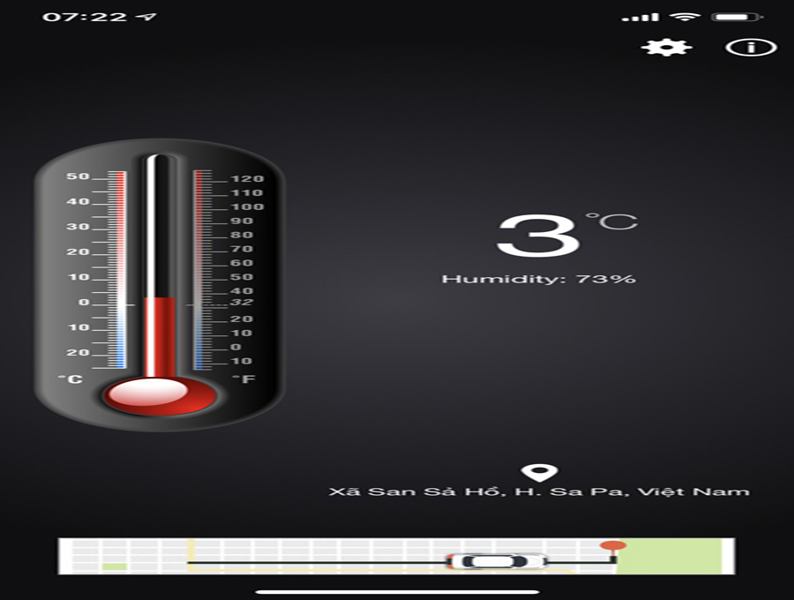This screenshot has height=600, width=794.
Task: Tap the location pin icon
Action: [539, 472]
